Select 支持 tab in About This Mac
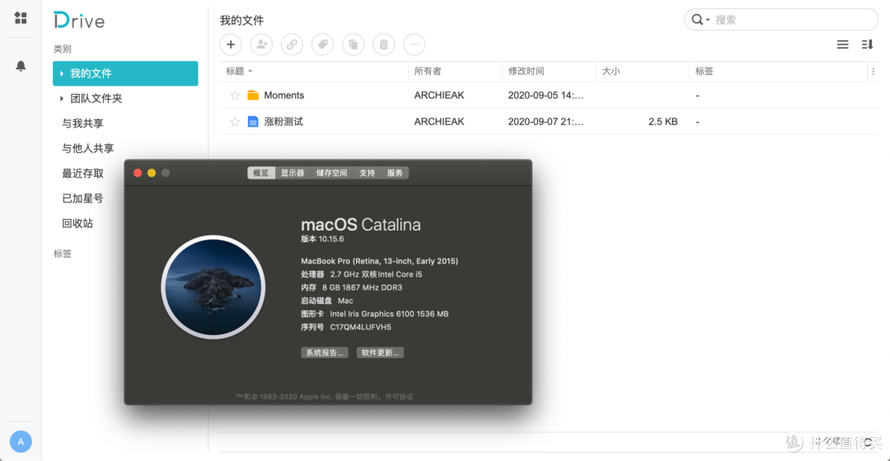 tap(368, 173)
